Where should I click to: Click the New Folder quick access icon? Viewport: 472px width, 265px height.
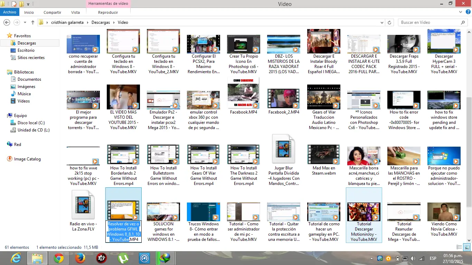[x=21, y=4]
